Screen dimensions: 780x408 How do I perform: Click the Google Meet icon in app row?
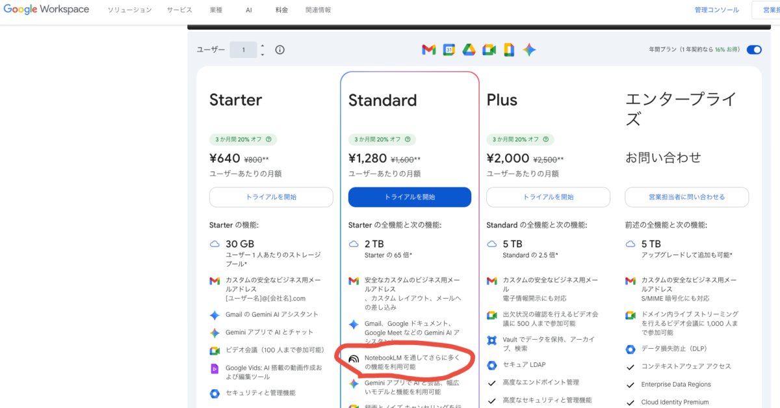[x=489, y=50]
